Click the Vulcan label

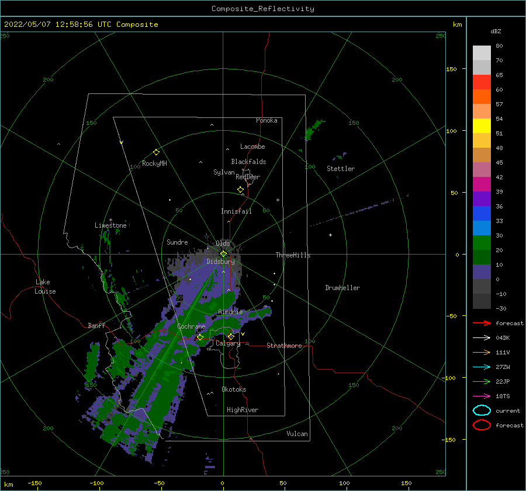297,434
